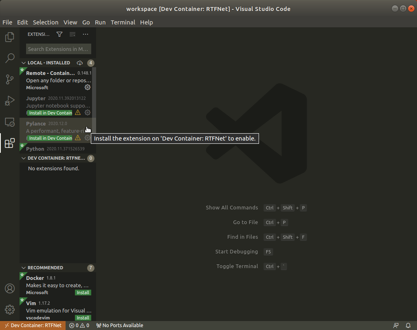The image size is (417, 330).
Task: Open the View menu
Action: click(x=70, y=22)
